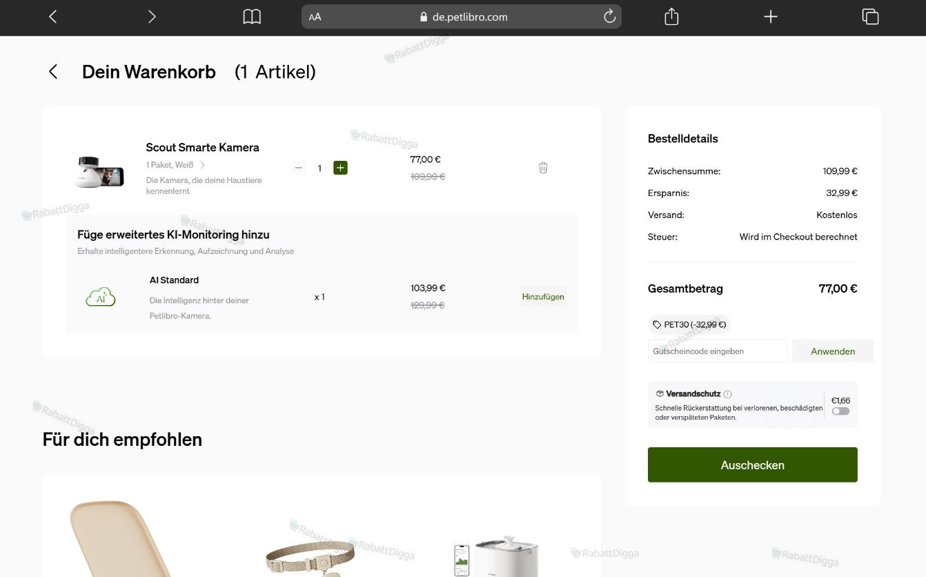The image size is (926, 577).
Task: Open a new tab with the plus icon
Action: pyautogui.click(x=771, y=17)
